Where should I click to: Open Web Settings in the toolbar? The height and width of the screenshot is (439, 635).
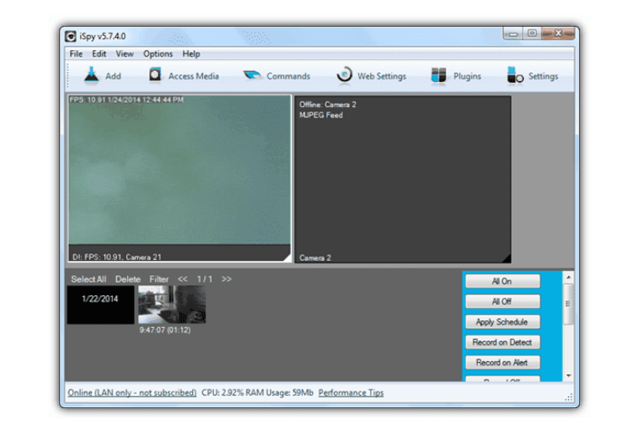click(x=371, y=76)
